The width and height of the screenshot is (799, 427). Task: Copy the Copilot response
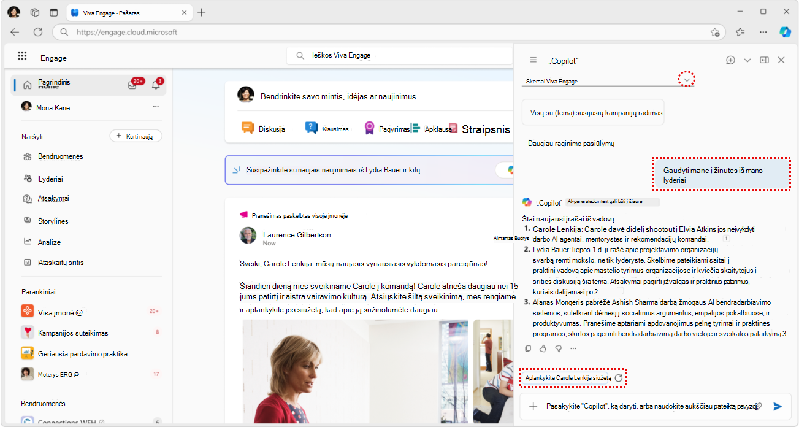click(529, 348)
